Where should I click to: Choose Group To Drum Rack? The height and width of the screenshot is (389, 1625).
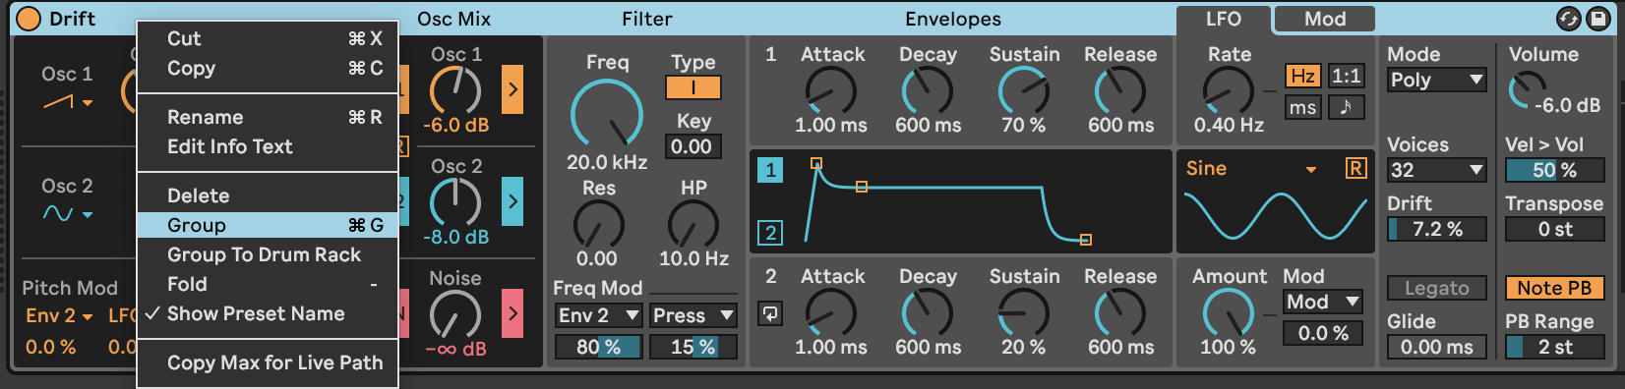pyautogui.click(x=268, y=254)
